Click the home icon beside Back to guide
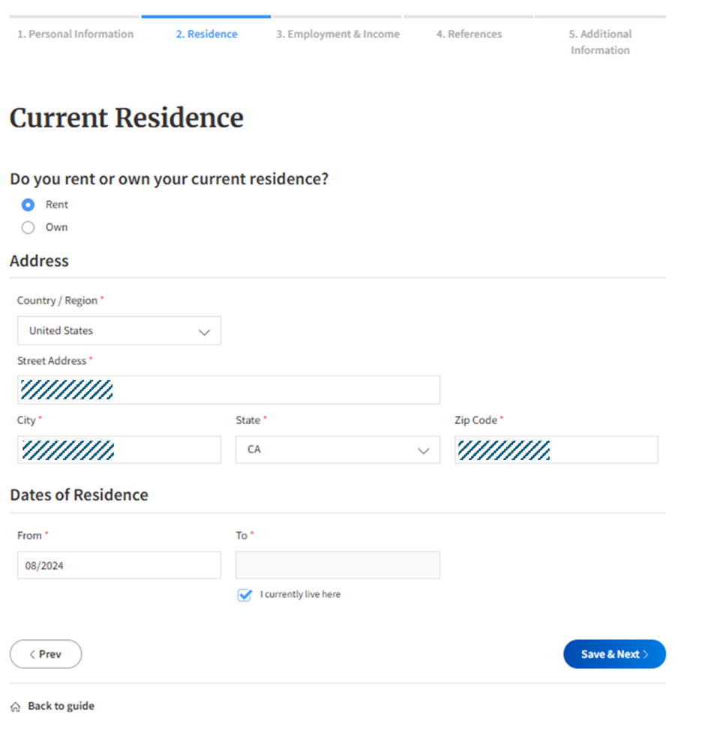Screen dimensions: 705x729 (15, 707)
